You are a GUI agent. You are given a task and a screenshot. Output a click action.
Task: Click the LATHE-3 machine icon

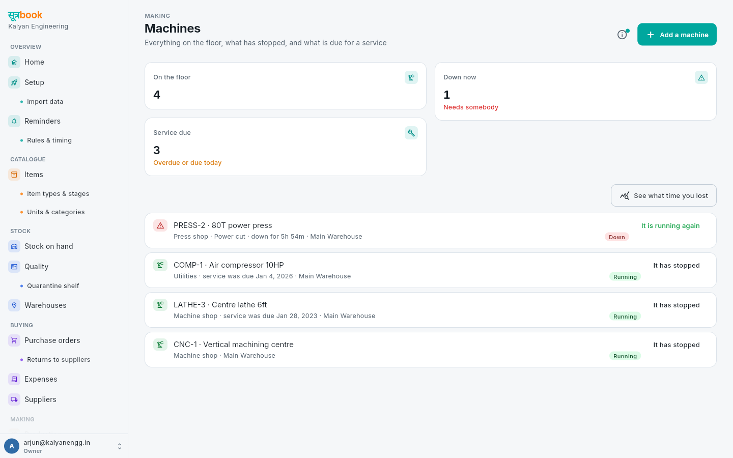pyautogui.click(x=160, y=305)
